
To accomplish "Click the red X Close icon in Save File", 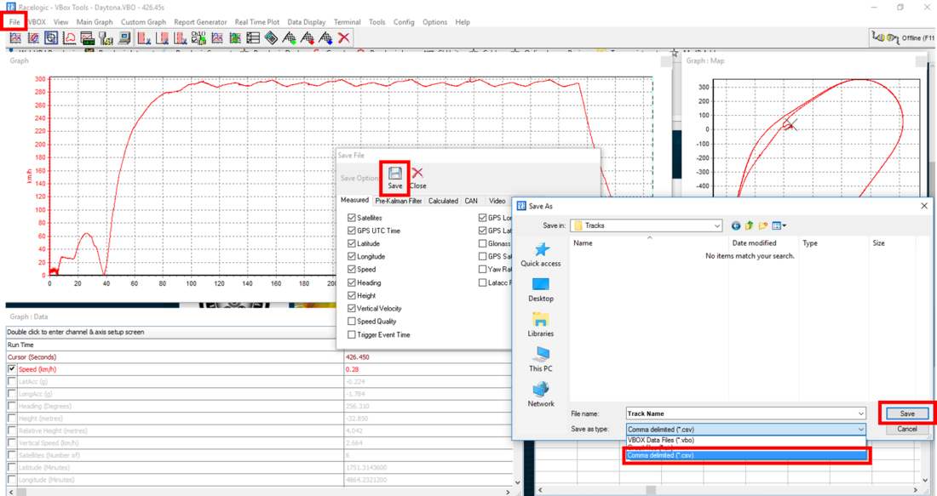I will pyautogui.click(x=417, y=173).
